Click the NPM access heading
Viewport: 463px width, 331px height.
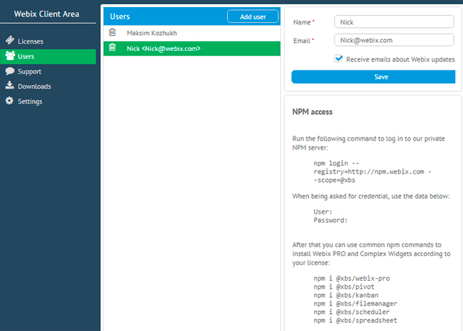pyautogui.click(x=312, y=112)
